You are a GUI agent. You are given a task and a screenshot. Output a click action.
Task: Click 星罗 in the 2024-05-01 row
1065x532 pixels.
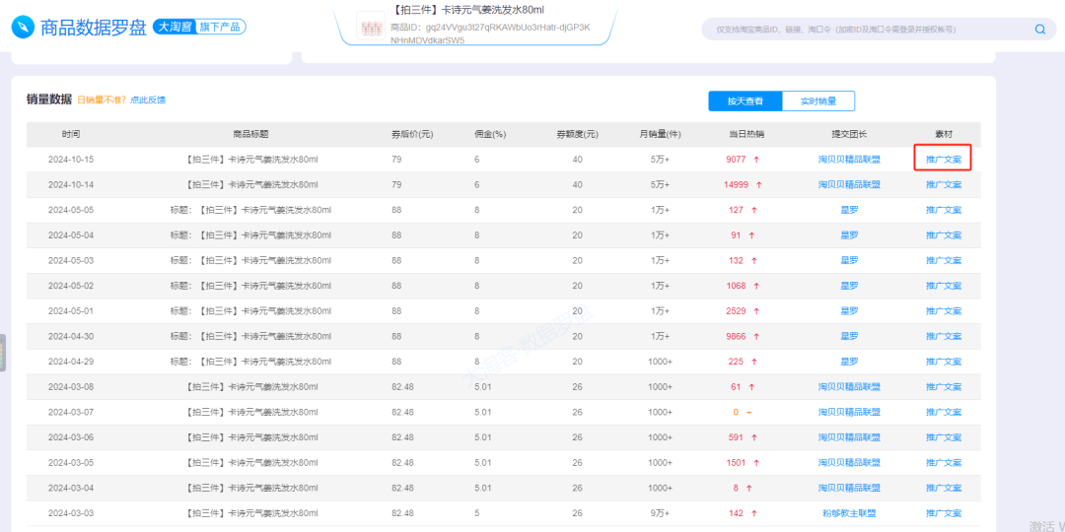pyautogui.click(x=849, y=310)
